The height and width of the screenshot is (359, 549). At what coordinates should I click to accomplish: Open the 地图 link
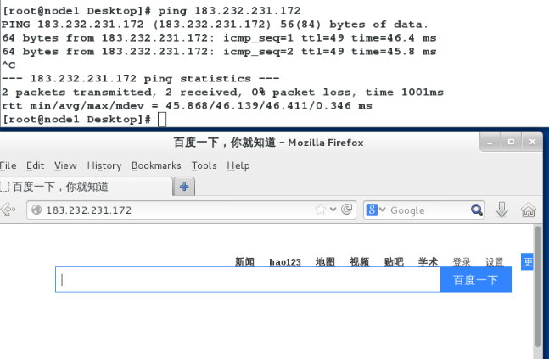325,261
